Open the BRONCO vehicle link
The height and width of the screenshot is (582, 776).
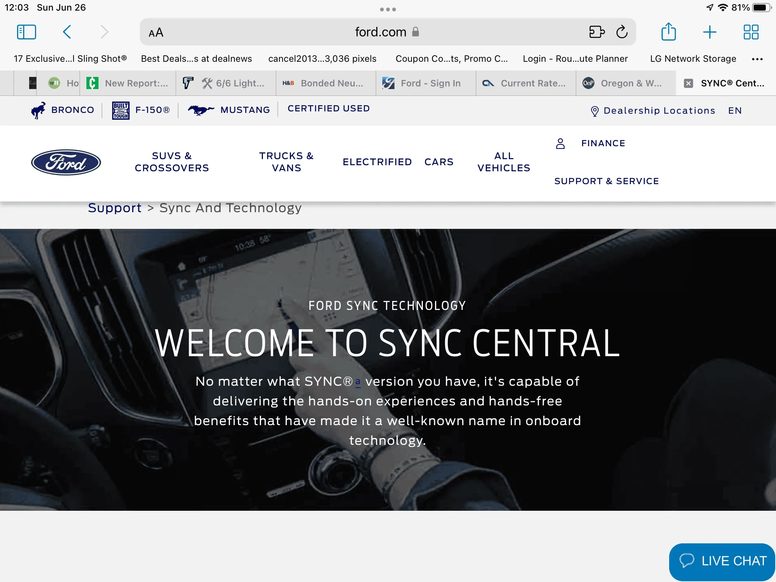pyautogui.click(x=72, y=110)
